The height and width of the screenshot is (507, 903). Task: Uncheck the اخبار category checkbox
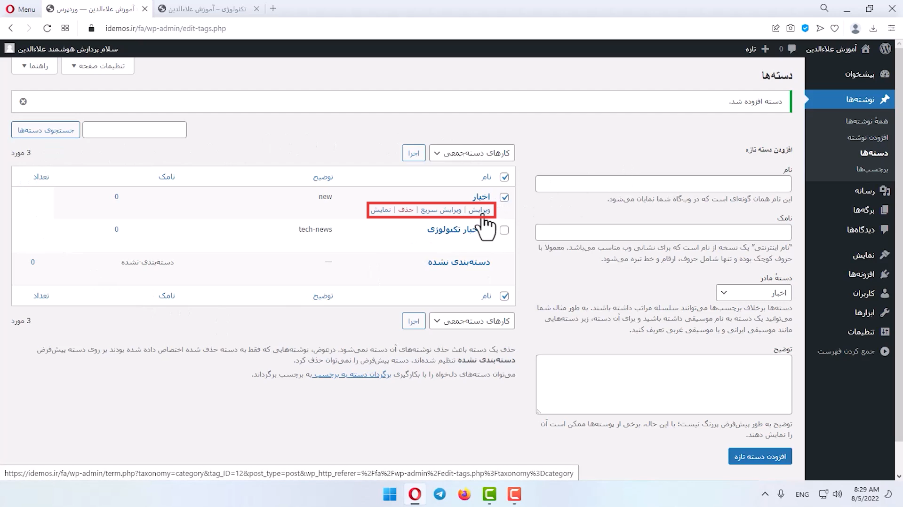coord(504,197)
